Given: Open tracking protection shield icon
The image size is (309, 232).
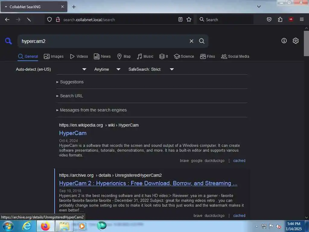Looking at the screenshot, I should pyautogui.click(x=49, y=19).
